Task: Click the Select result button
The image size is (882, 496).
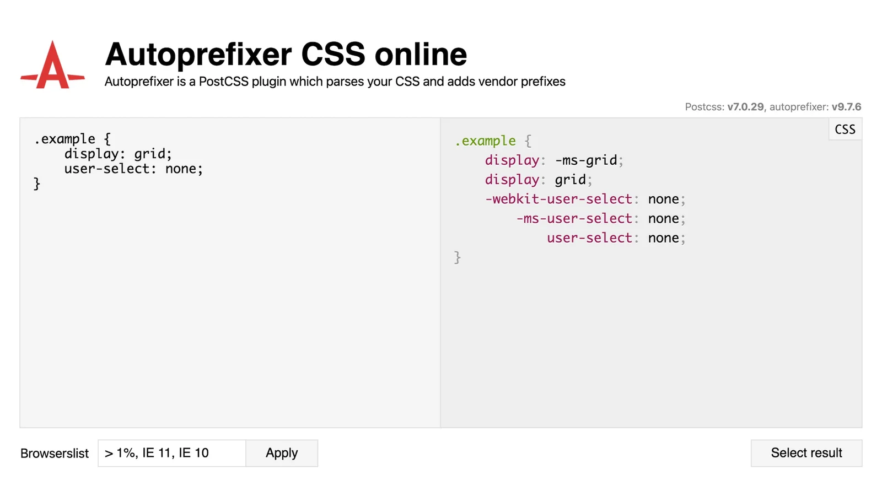Action: (806, 452)
